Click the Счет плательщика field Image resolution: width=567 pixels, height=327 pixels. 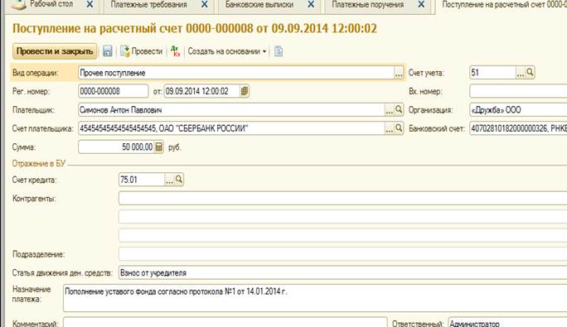click(231, 128)
